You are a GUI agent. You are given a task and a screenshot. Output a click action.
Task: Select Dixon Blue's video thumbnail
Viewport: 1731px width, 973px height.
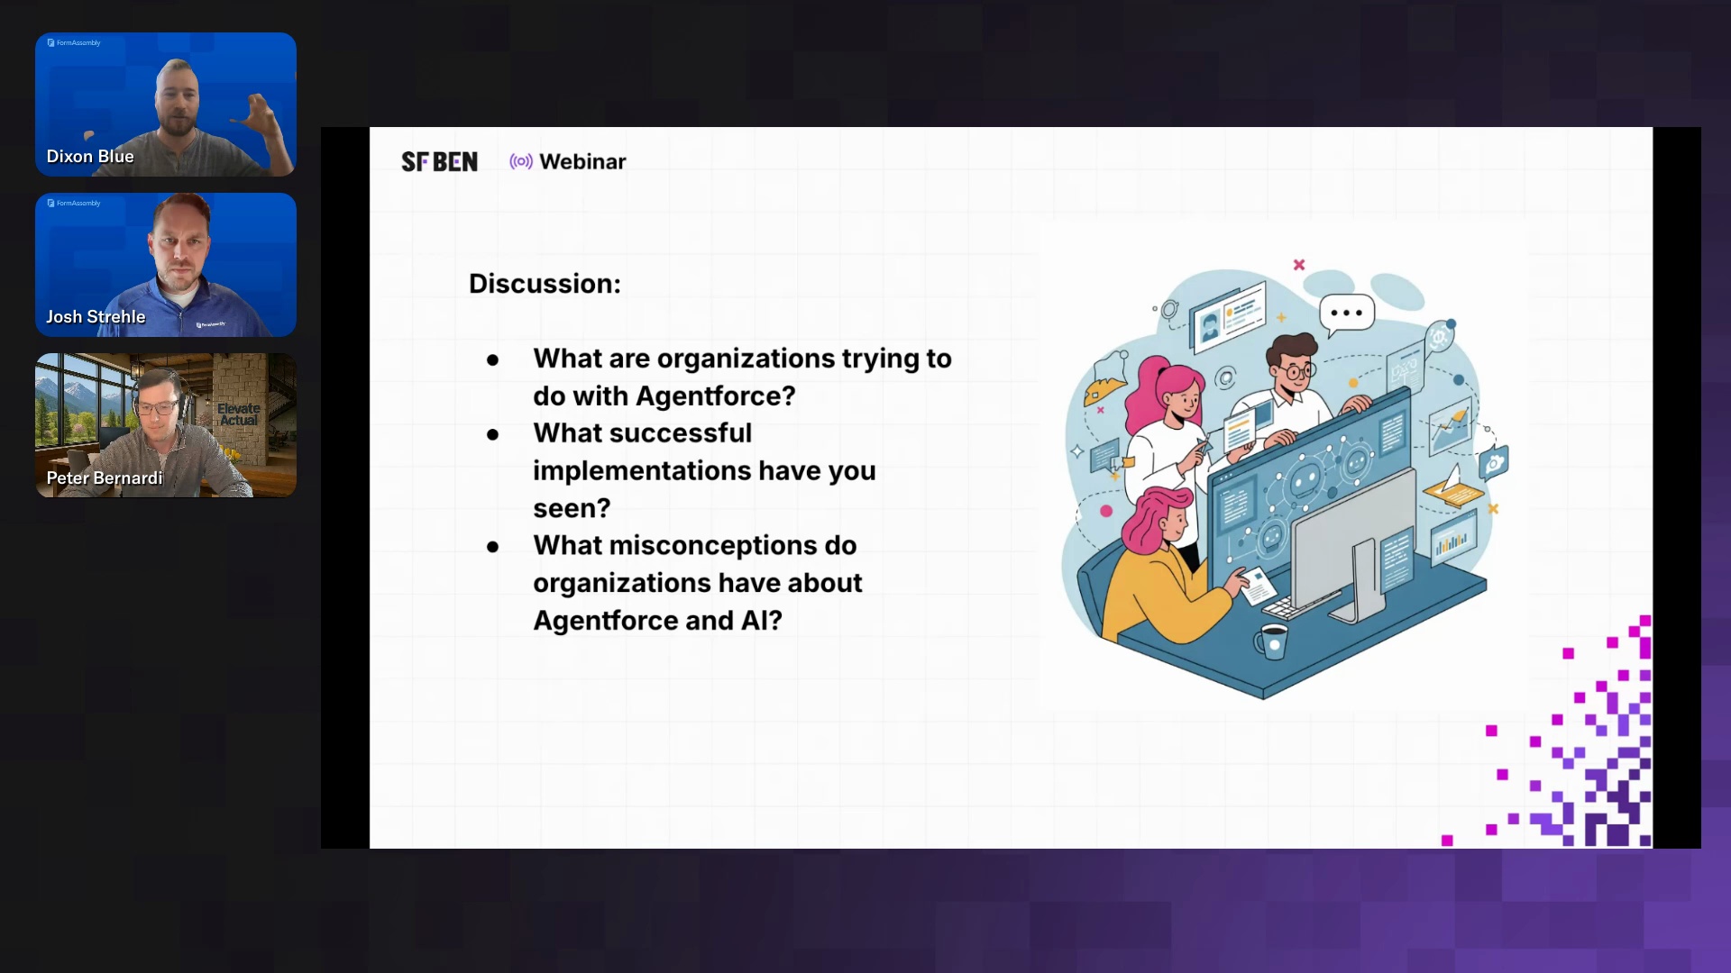[x=166, y=105]
